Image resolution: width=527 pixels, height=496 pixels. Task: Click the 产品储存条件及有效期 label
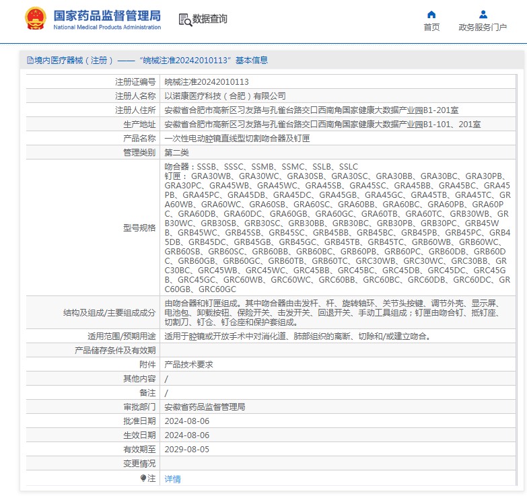point(115,351)
